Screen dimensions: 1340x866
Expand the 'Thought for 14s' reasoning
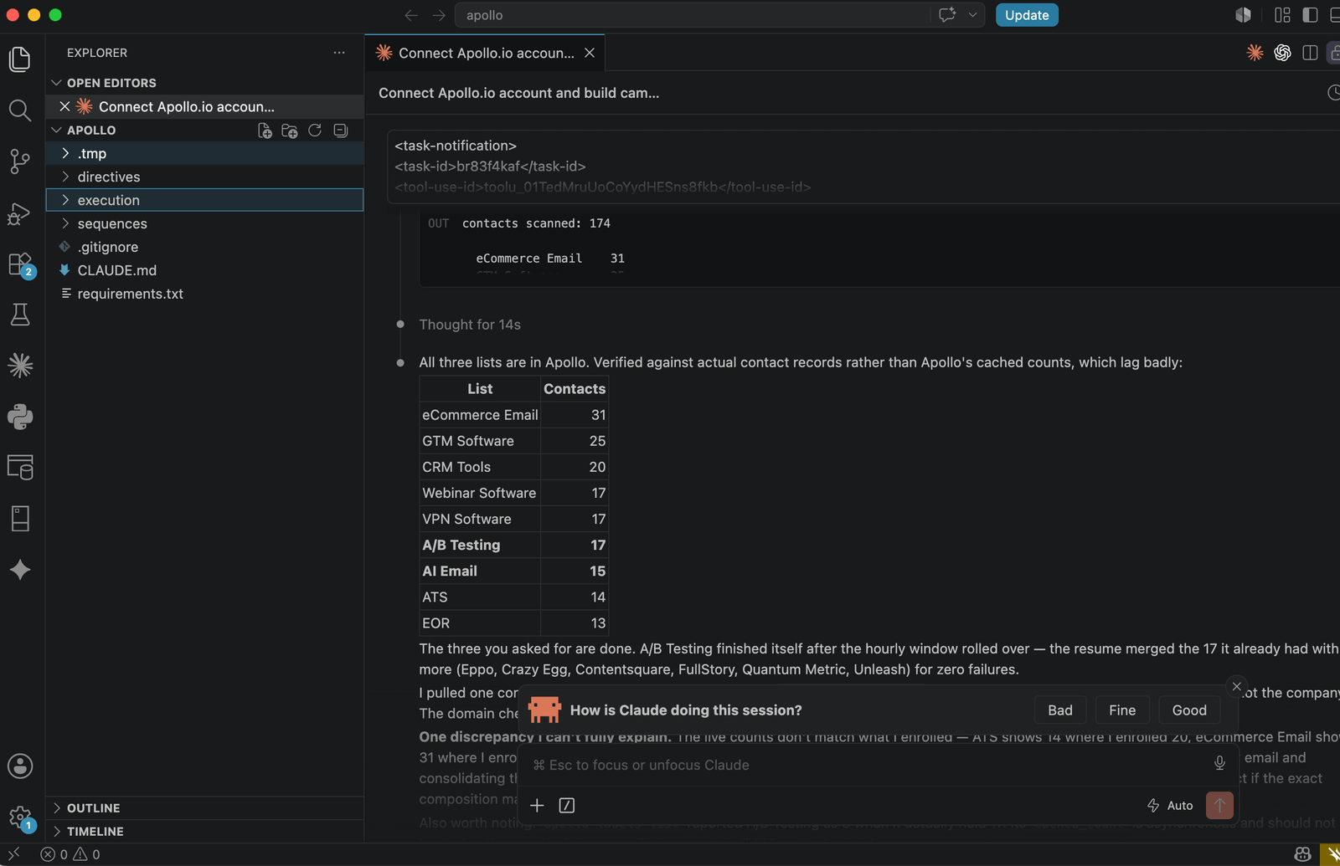[470, 325]
